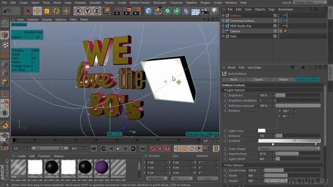Toggle Z axis lock

pyautogui.click(x=97, y=11)
